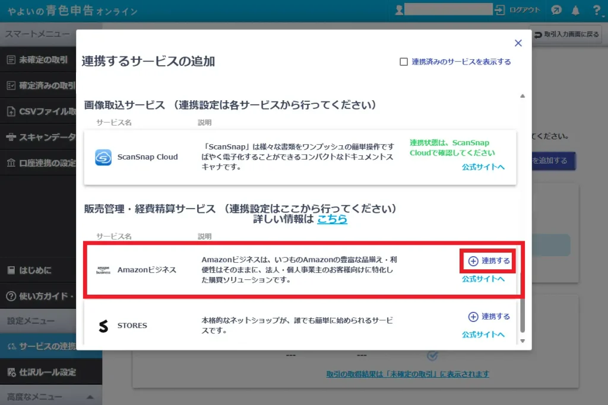Click the 口座連携の設定 bank icon
The height and width of the screenshot is (405, 608).
point(11,163)
